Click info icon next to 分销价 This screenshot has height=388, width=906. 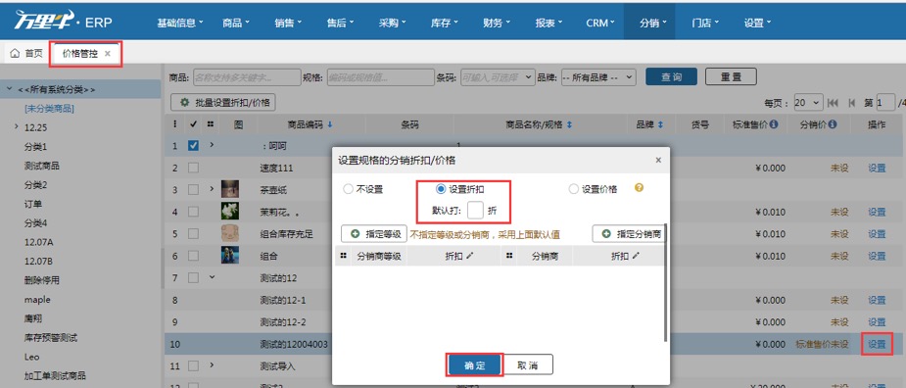click(833, 124)
